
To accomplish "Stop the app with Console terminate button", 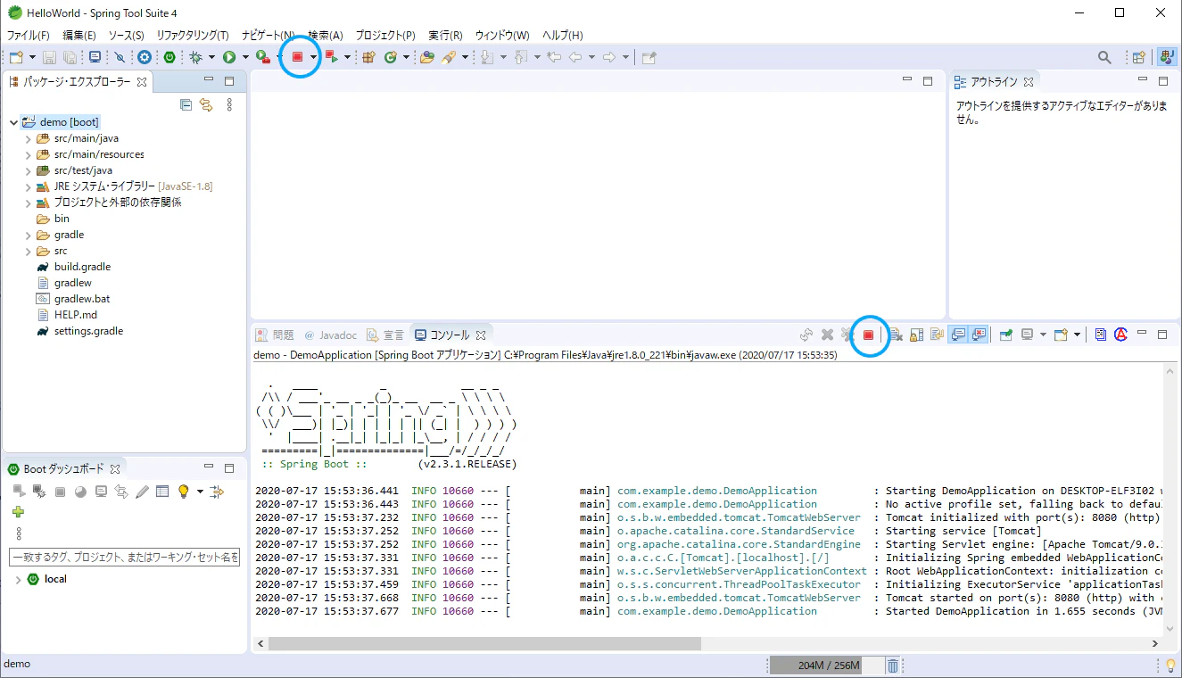I will [x=868, y=335].
